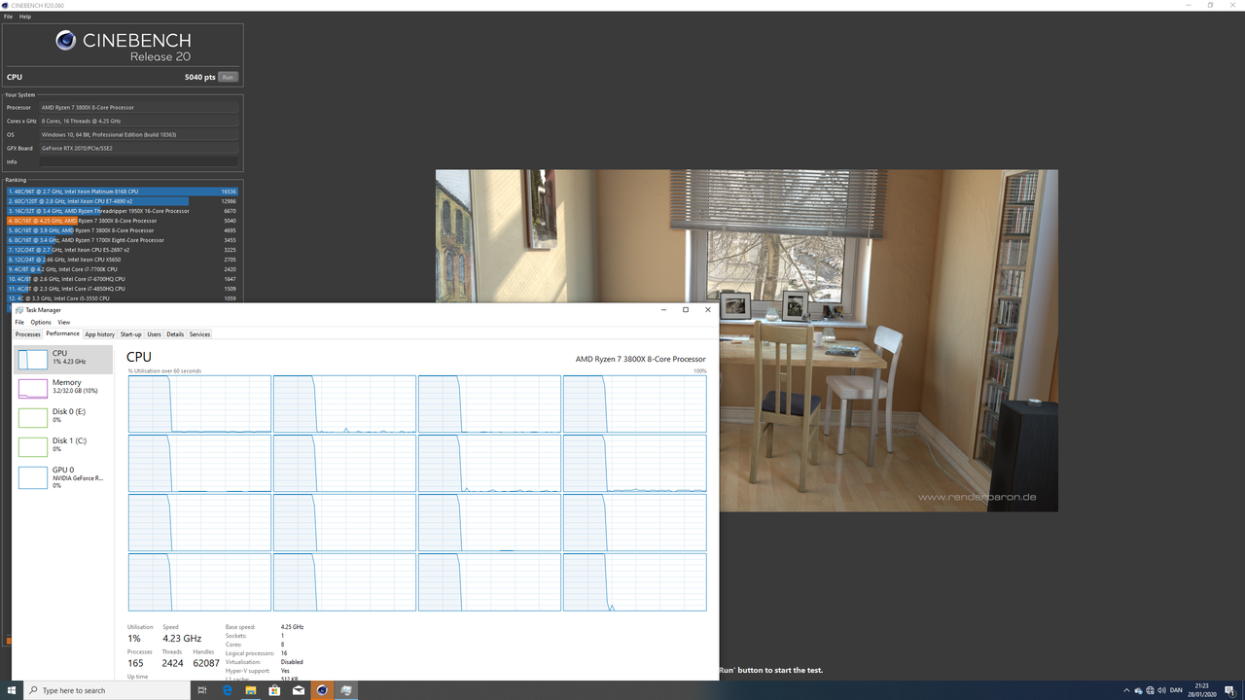This screenshot has width=1245, height=700.
Task: Switch the DAN input language indicator
Action: [x=1176, y=690]
